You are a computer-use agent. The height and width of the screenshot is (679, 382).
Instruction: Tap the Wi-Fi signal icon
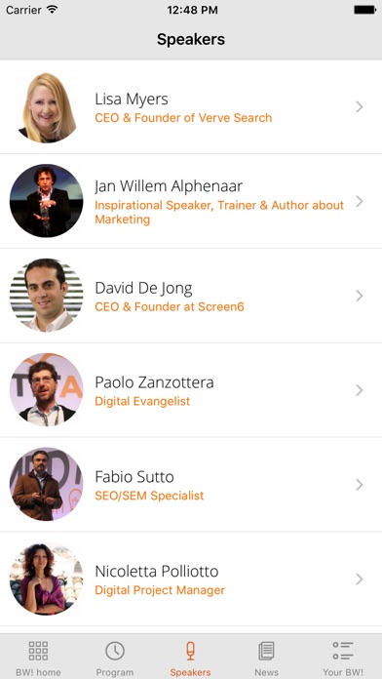pyautogui.click(x=53, y=10)
